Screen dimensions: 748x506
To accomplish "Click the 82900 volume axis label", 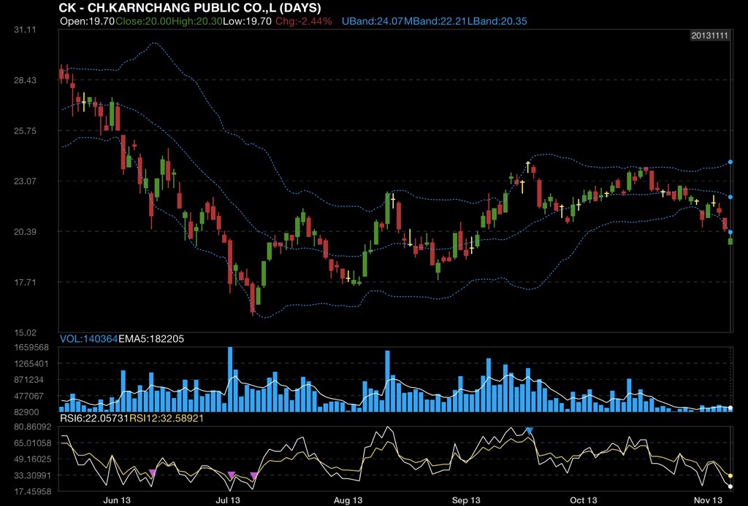I will coord(27,412).
